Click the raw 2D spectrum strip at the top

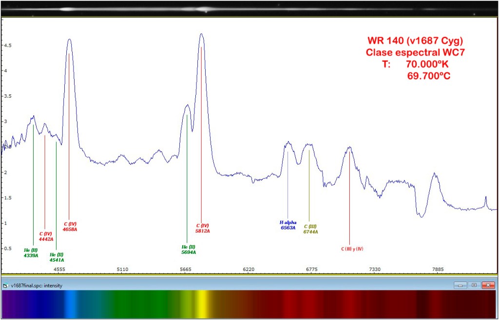click(x=249, y=8)
